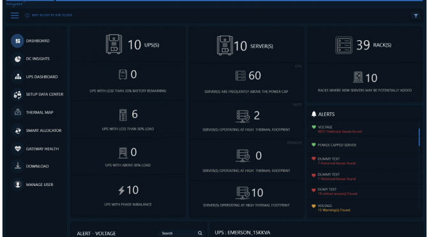429x237 pixels.
Task: Click servers frequently above power cap text
Action: [x=246, y=92]
